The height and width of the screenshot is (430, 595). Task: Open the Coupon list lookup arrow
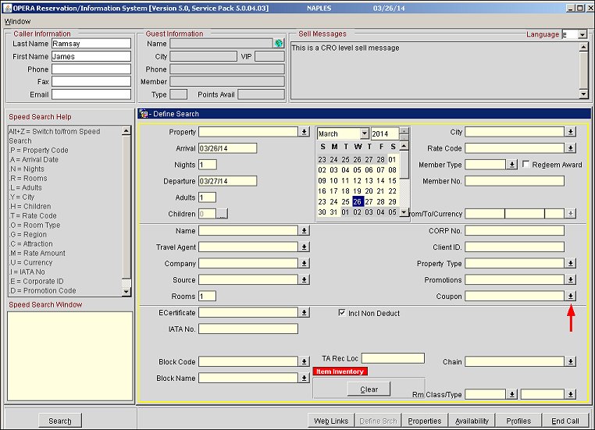(571, 297)
